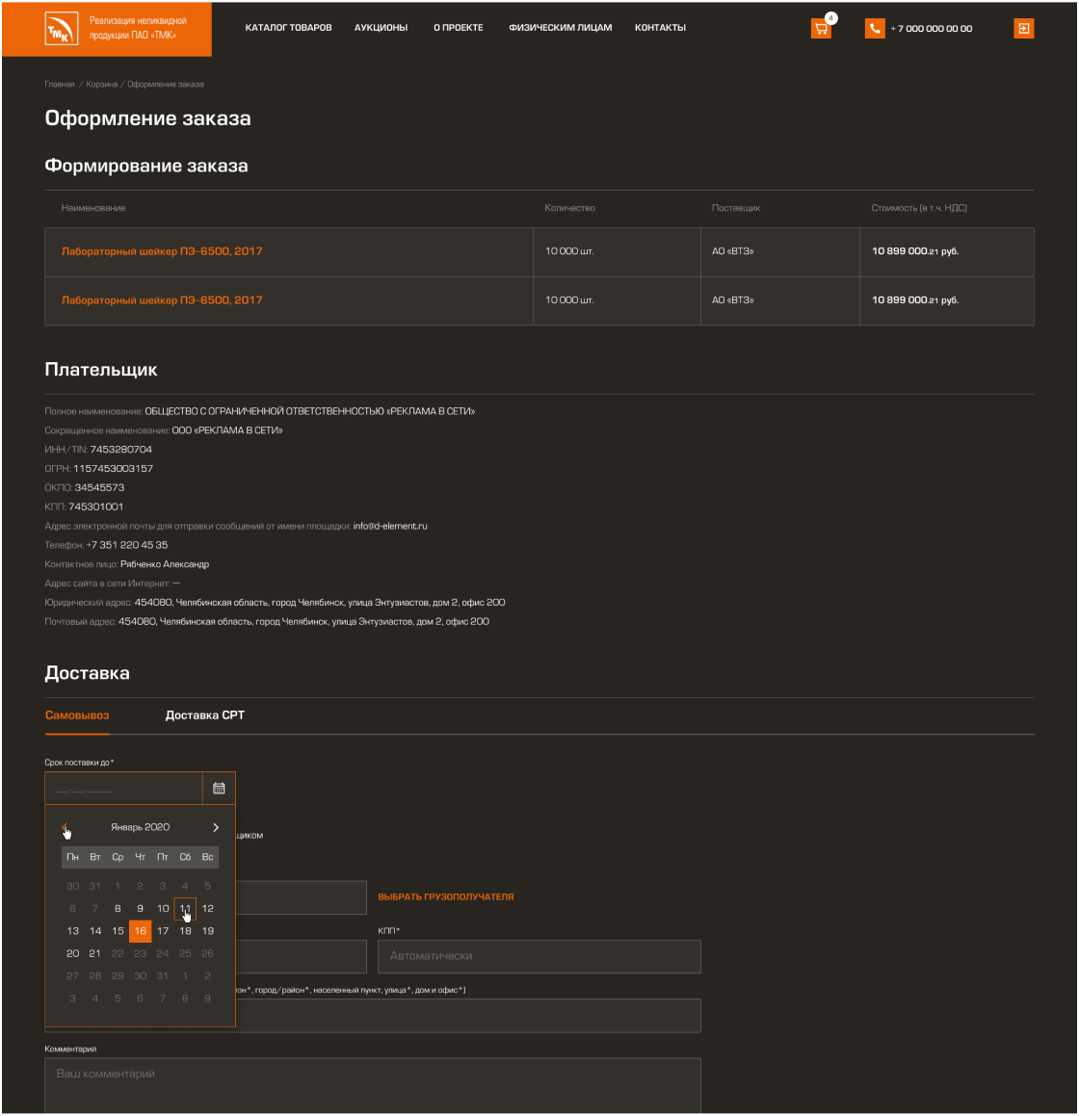Switch to Доставка CPT tab
This screenshot has width=1079, height=1116.
tap(205, 715)
